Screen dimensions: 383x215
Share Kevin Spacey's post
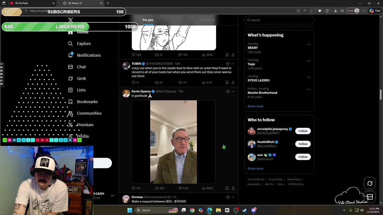(233, 188)
